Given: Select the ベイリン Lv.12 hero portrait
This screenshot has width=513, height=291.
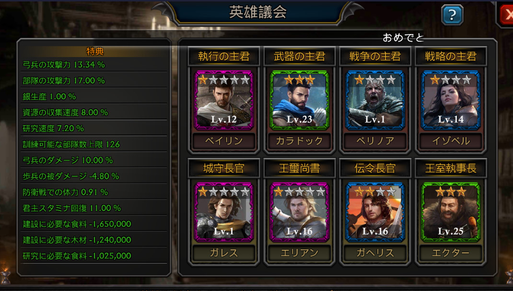Looking at the screenshot, I should pos(224,100).
